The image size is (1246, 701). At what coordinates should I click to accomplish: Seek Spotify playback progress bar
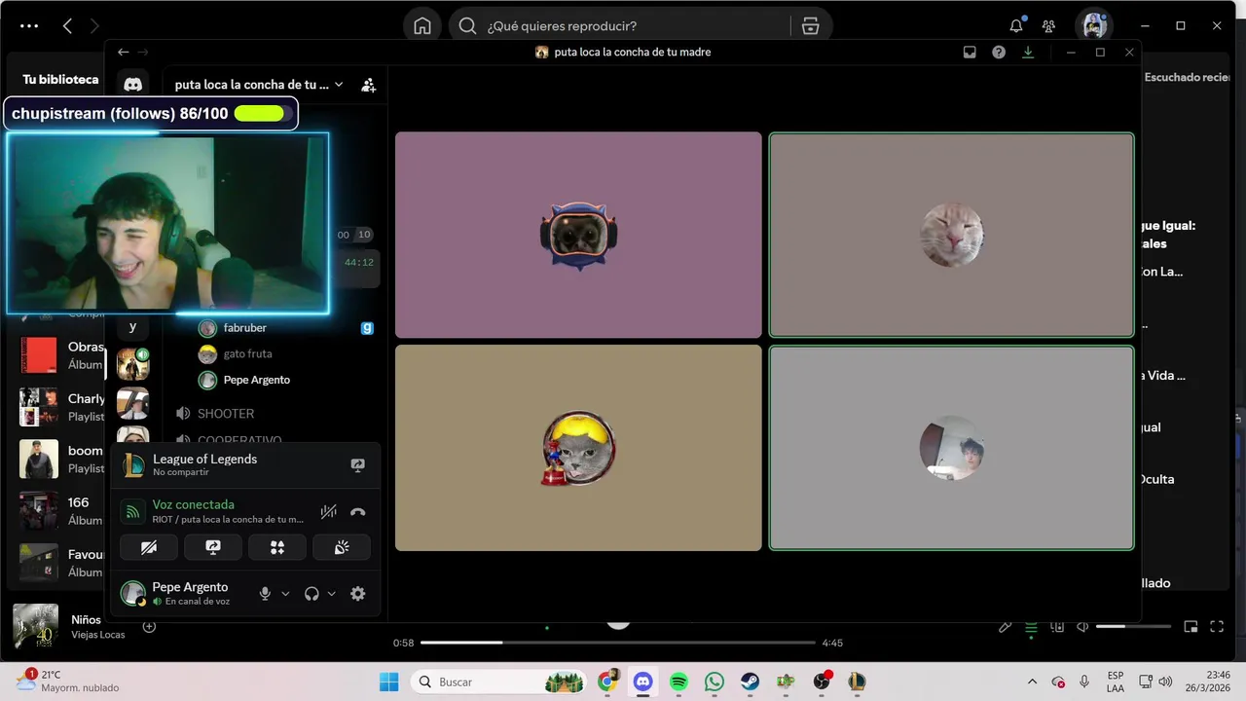pos(618,643)
